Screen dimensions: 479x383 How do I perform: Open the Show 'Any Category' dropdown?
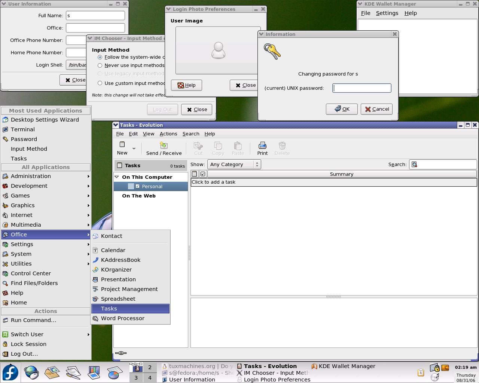point(234,165)
